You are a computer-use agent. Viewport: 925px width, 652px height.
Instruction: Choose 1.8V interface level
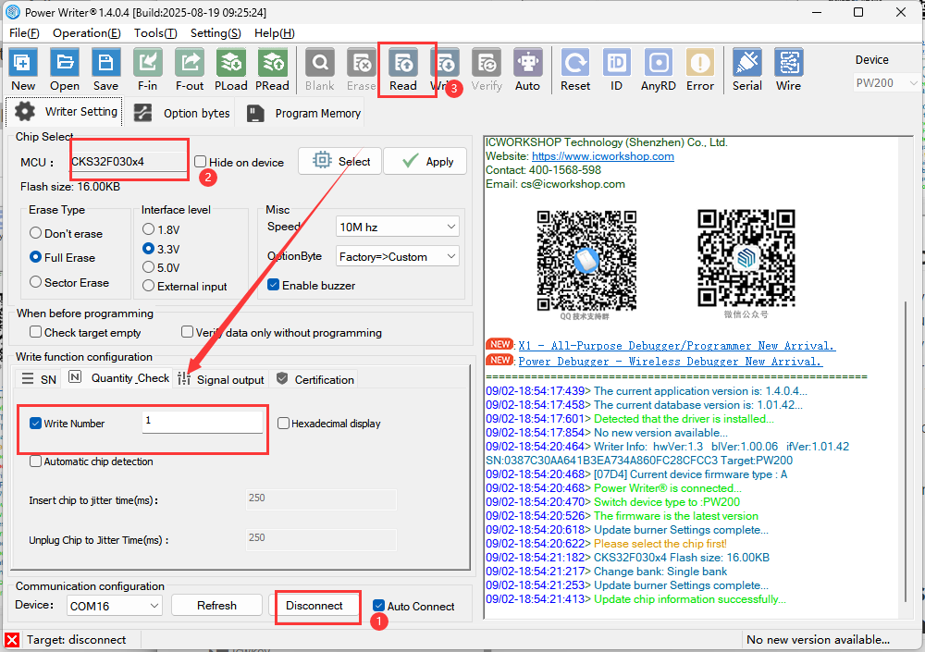pyautogui.click(x=149, y=229)
